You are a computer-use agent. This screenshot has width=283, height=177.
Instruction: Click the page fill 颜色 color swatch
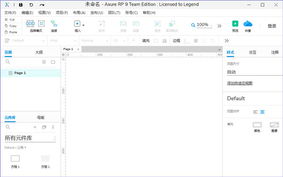coord(257,125)
